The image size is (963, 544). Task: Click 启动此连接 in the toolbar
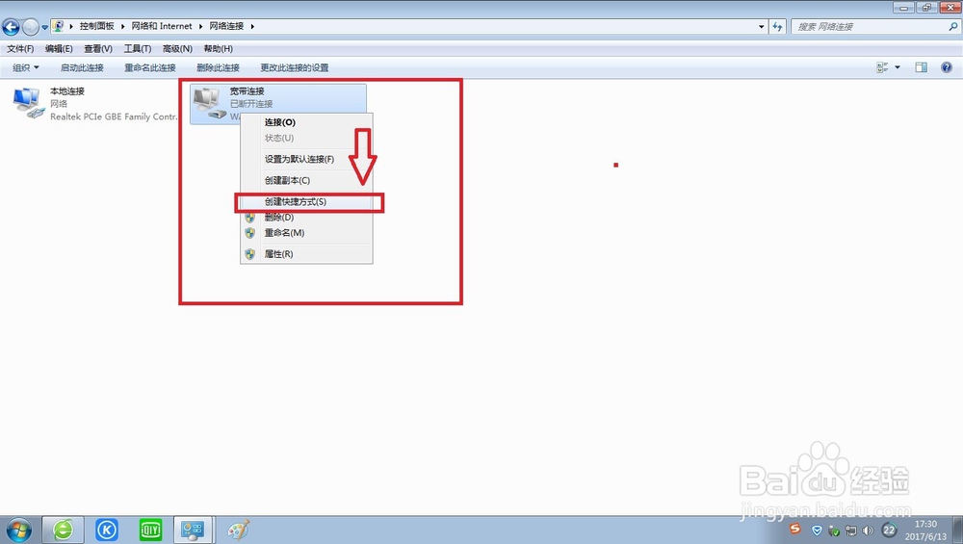pos(82,67)
